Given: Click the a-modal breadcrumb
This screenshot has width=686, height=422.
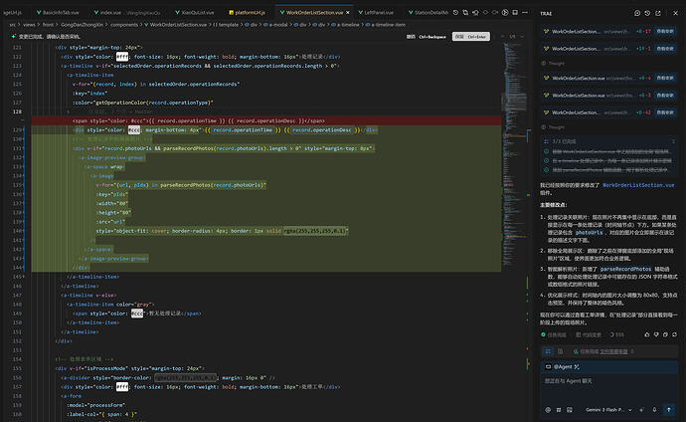Looking at the screenshot, I should pos(275,25).
